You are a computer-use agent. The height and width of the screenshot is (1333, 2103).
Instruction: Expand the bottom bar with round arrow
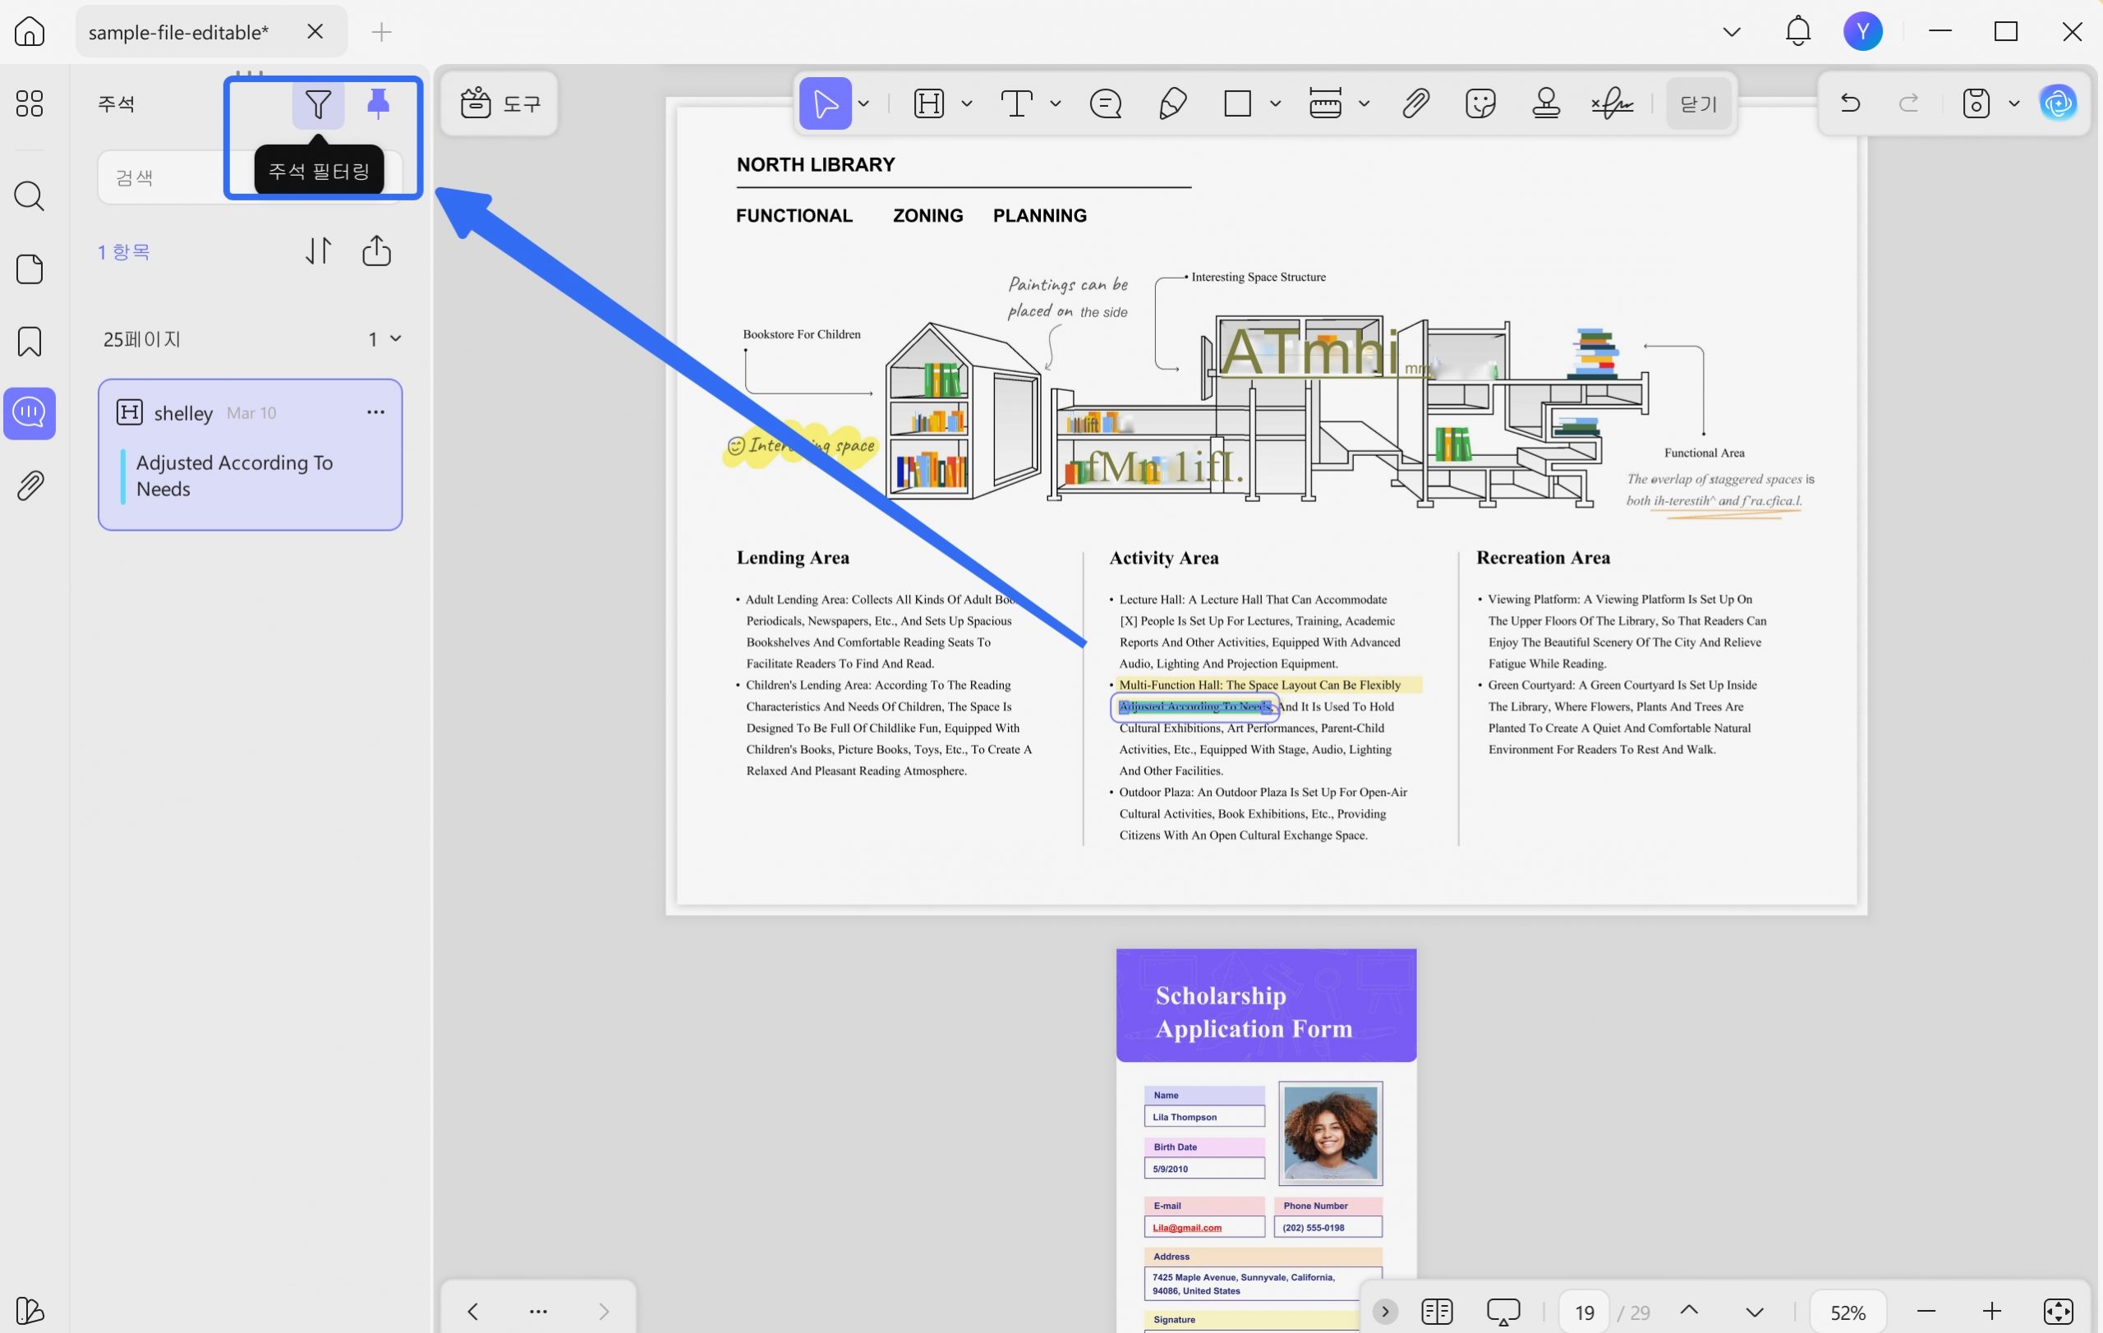[1384, 1311]
